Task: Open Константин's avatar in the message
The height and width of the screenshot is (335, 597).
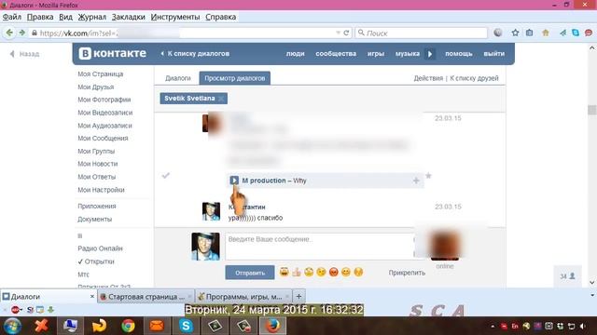Action: click(x=211, y=211)
